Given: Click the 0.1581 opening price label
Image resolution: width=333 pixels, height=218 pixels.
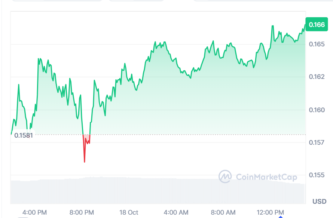Looking at the screenshot, I should (x=24, y=135).
